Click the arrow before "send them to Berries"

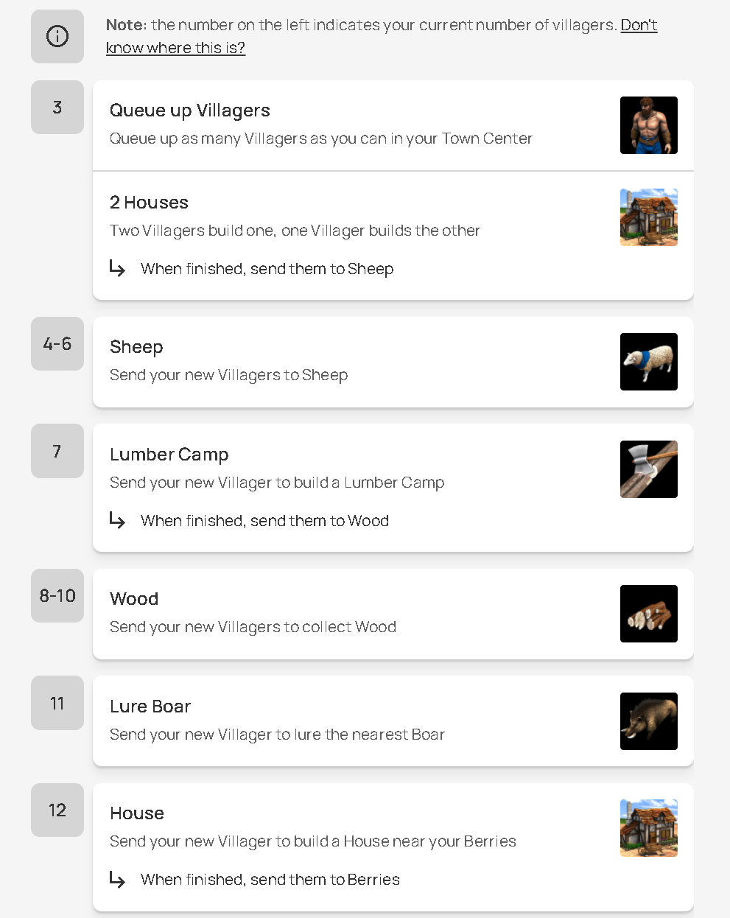pyautogui.click(x=117, y=879)
